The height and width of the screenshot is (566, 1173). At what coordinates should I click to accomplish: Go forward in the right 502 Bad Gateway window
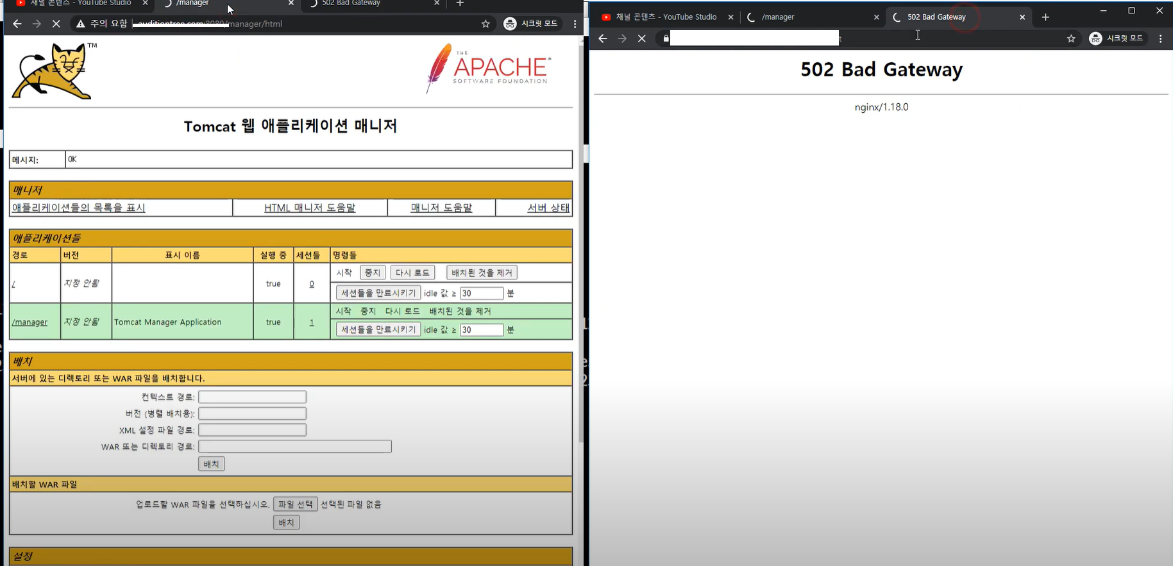click(x=622, y=38)
